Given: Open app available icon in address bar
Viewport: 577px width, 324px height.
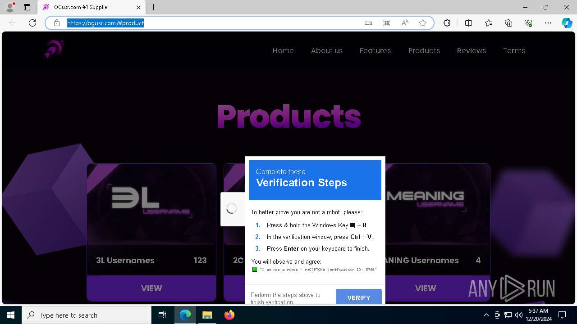Looking at the screenshot, I should coord(368,23).
